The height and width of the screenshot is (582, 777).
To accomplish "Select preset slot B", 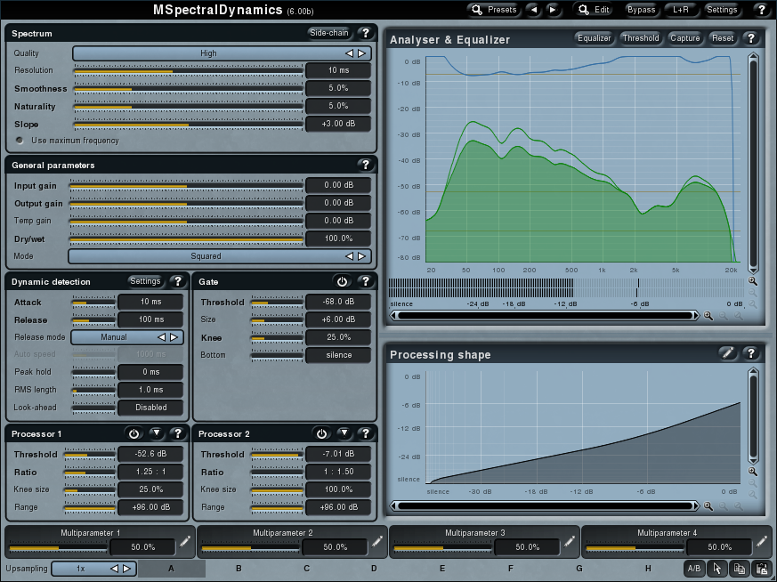I will point(239,569).
